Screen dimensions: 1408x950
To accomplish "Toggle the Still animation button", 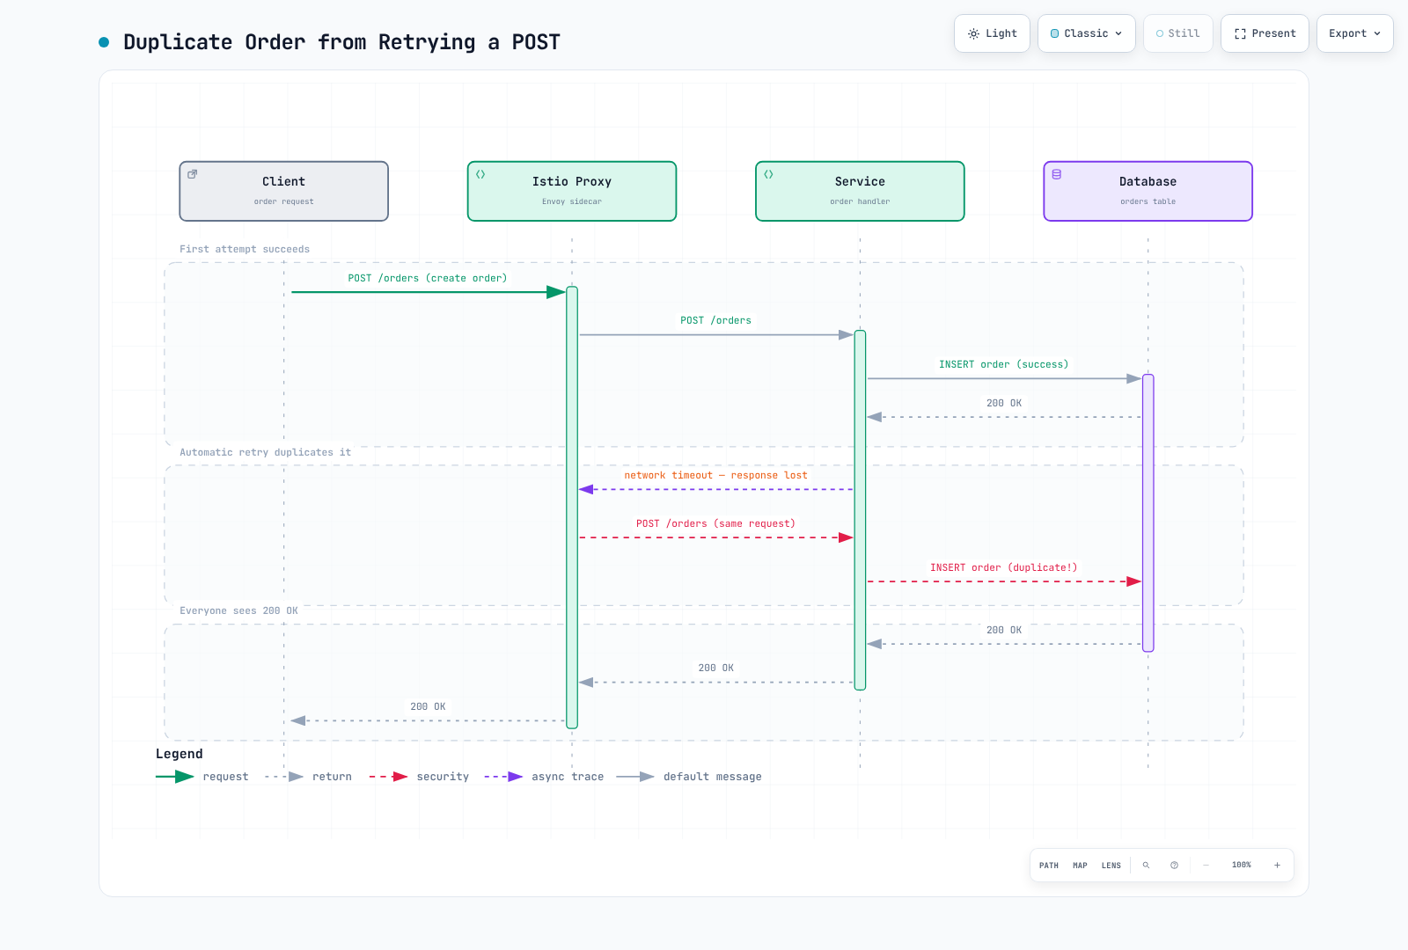I will [1177, 33].
